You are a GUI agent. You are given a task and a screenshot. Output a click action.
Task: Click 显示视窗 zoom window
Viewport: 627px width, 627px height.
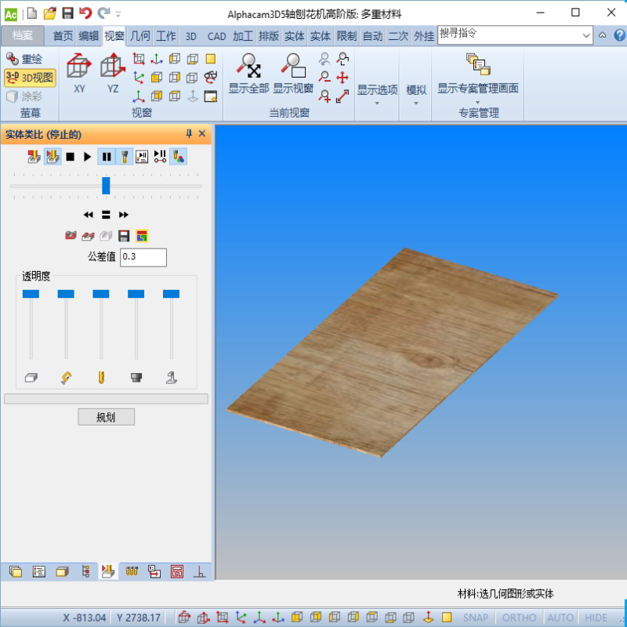pyautogui.click(x=292, y=74)
